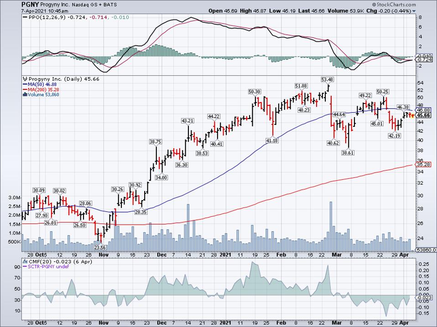Screen dimensions: 437x327
Task: Click the 45.01 price label
Action: click(377, 124)
